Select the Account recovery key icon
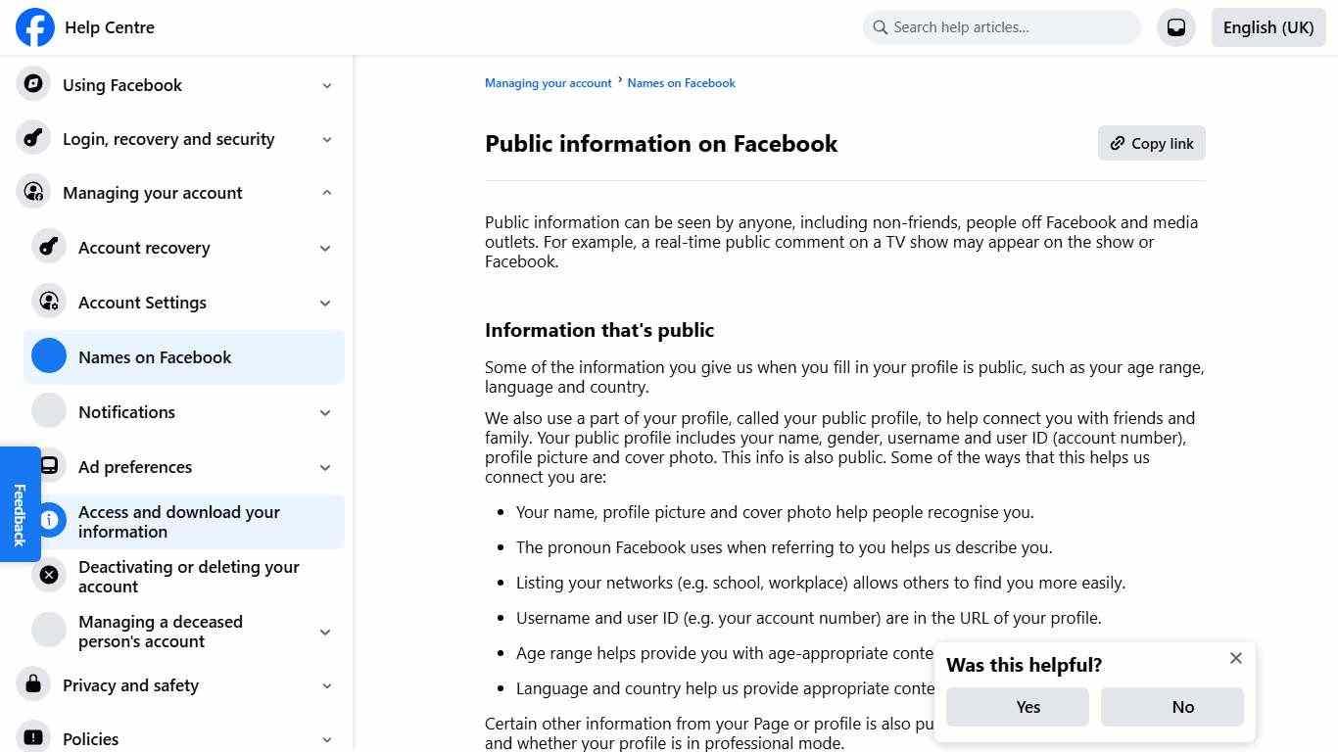Image resolution: width=1338 pixels, height=752 pixels. click(x=48, y=247)
